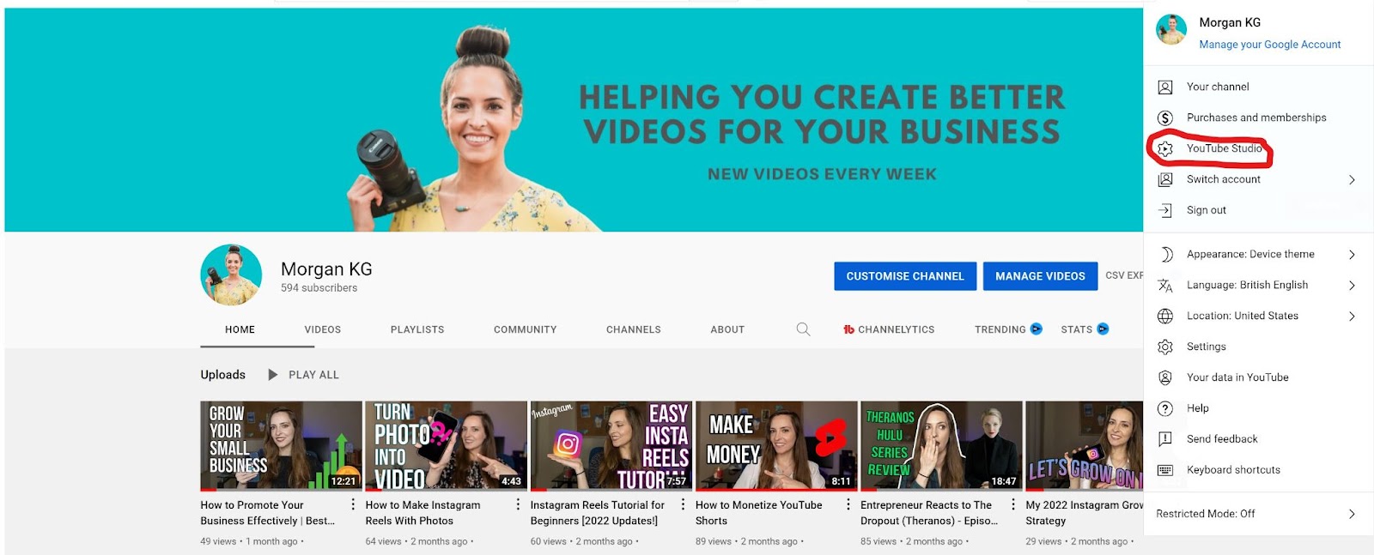This screenshot has height=555, width=1374.
Task: Expand Location United States chevron
Action: point(1352,316)
